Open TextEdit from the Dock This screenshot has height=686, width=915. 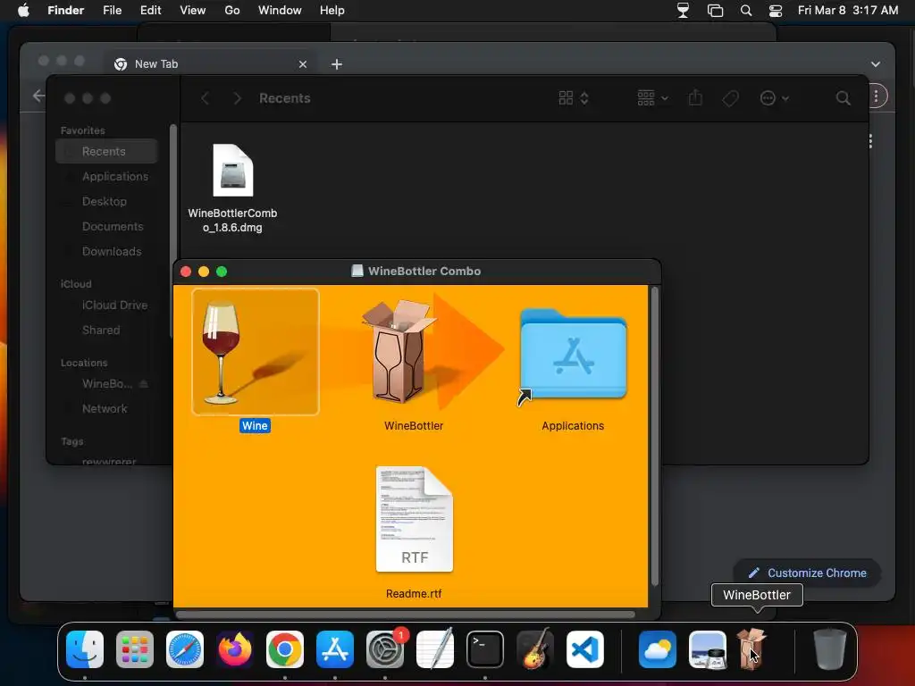[435, 649]
